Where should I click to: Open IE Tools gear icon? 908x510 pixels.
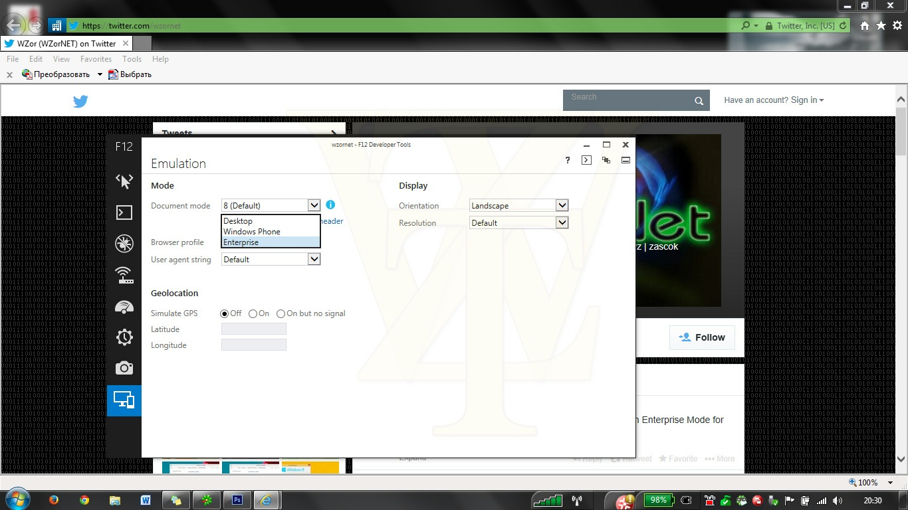(x=897, y=26)
